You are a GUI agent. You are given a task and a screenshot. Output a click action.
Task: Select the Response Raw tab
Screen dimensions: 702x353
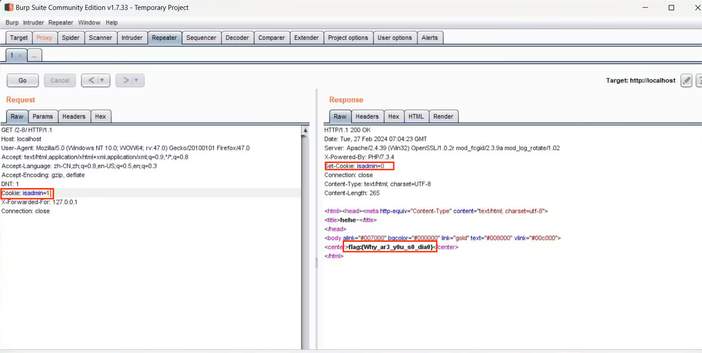coord(340,116)
